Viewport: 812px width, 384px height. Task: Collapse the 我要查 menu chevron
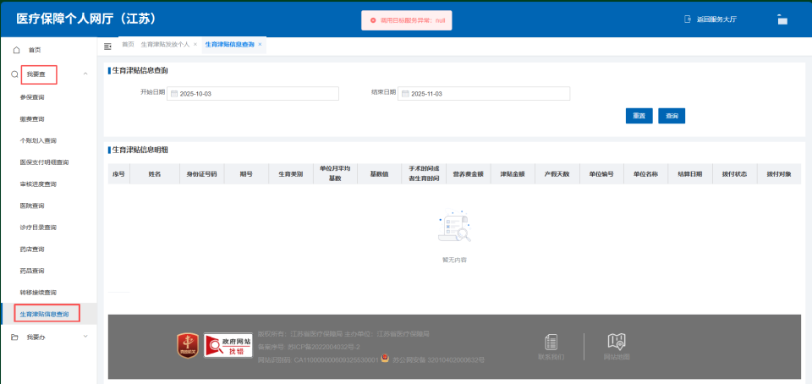click(85, 74)
